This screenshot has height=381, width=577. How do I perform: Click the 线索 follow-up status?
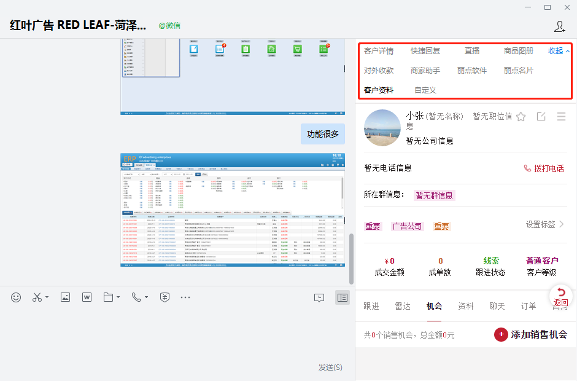click(x=491, y=261)
